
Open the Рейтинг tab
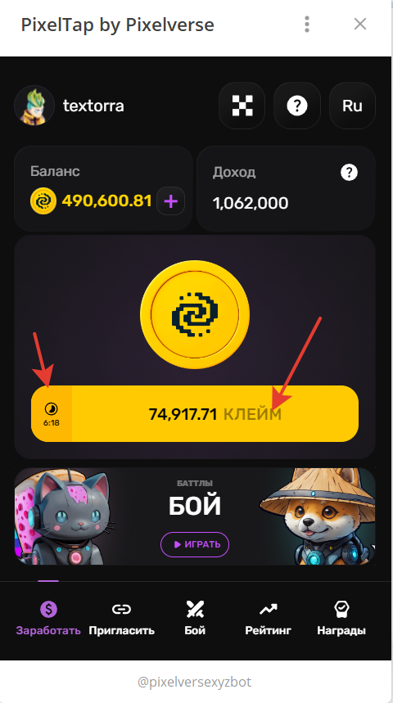(269, 619)
